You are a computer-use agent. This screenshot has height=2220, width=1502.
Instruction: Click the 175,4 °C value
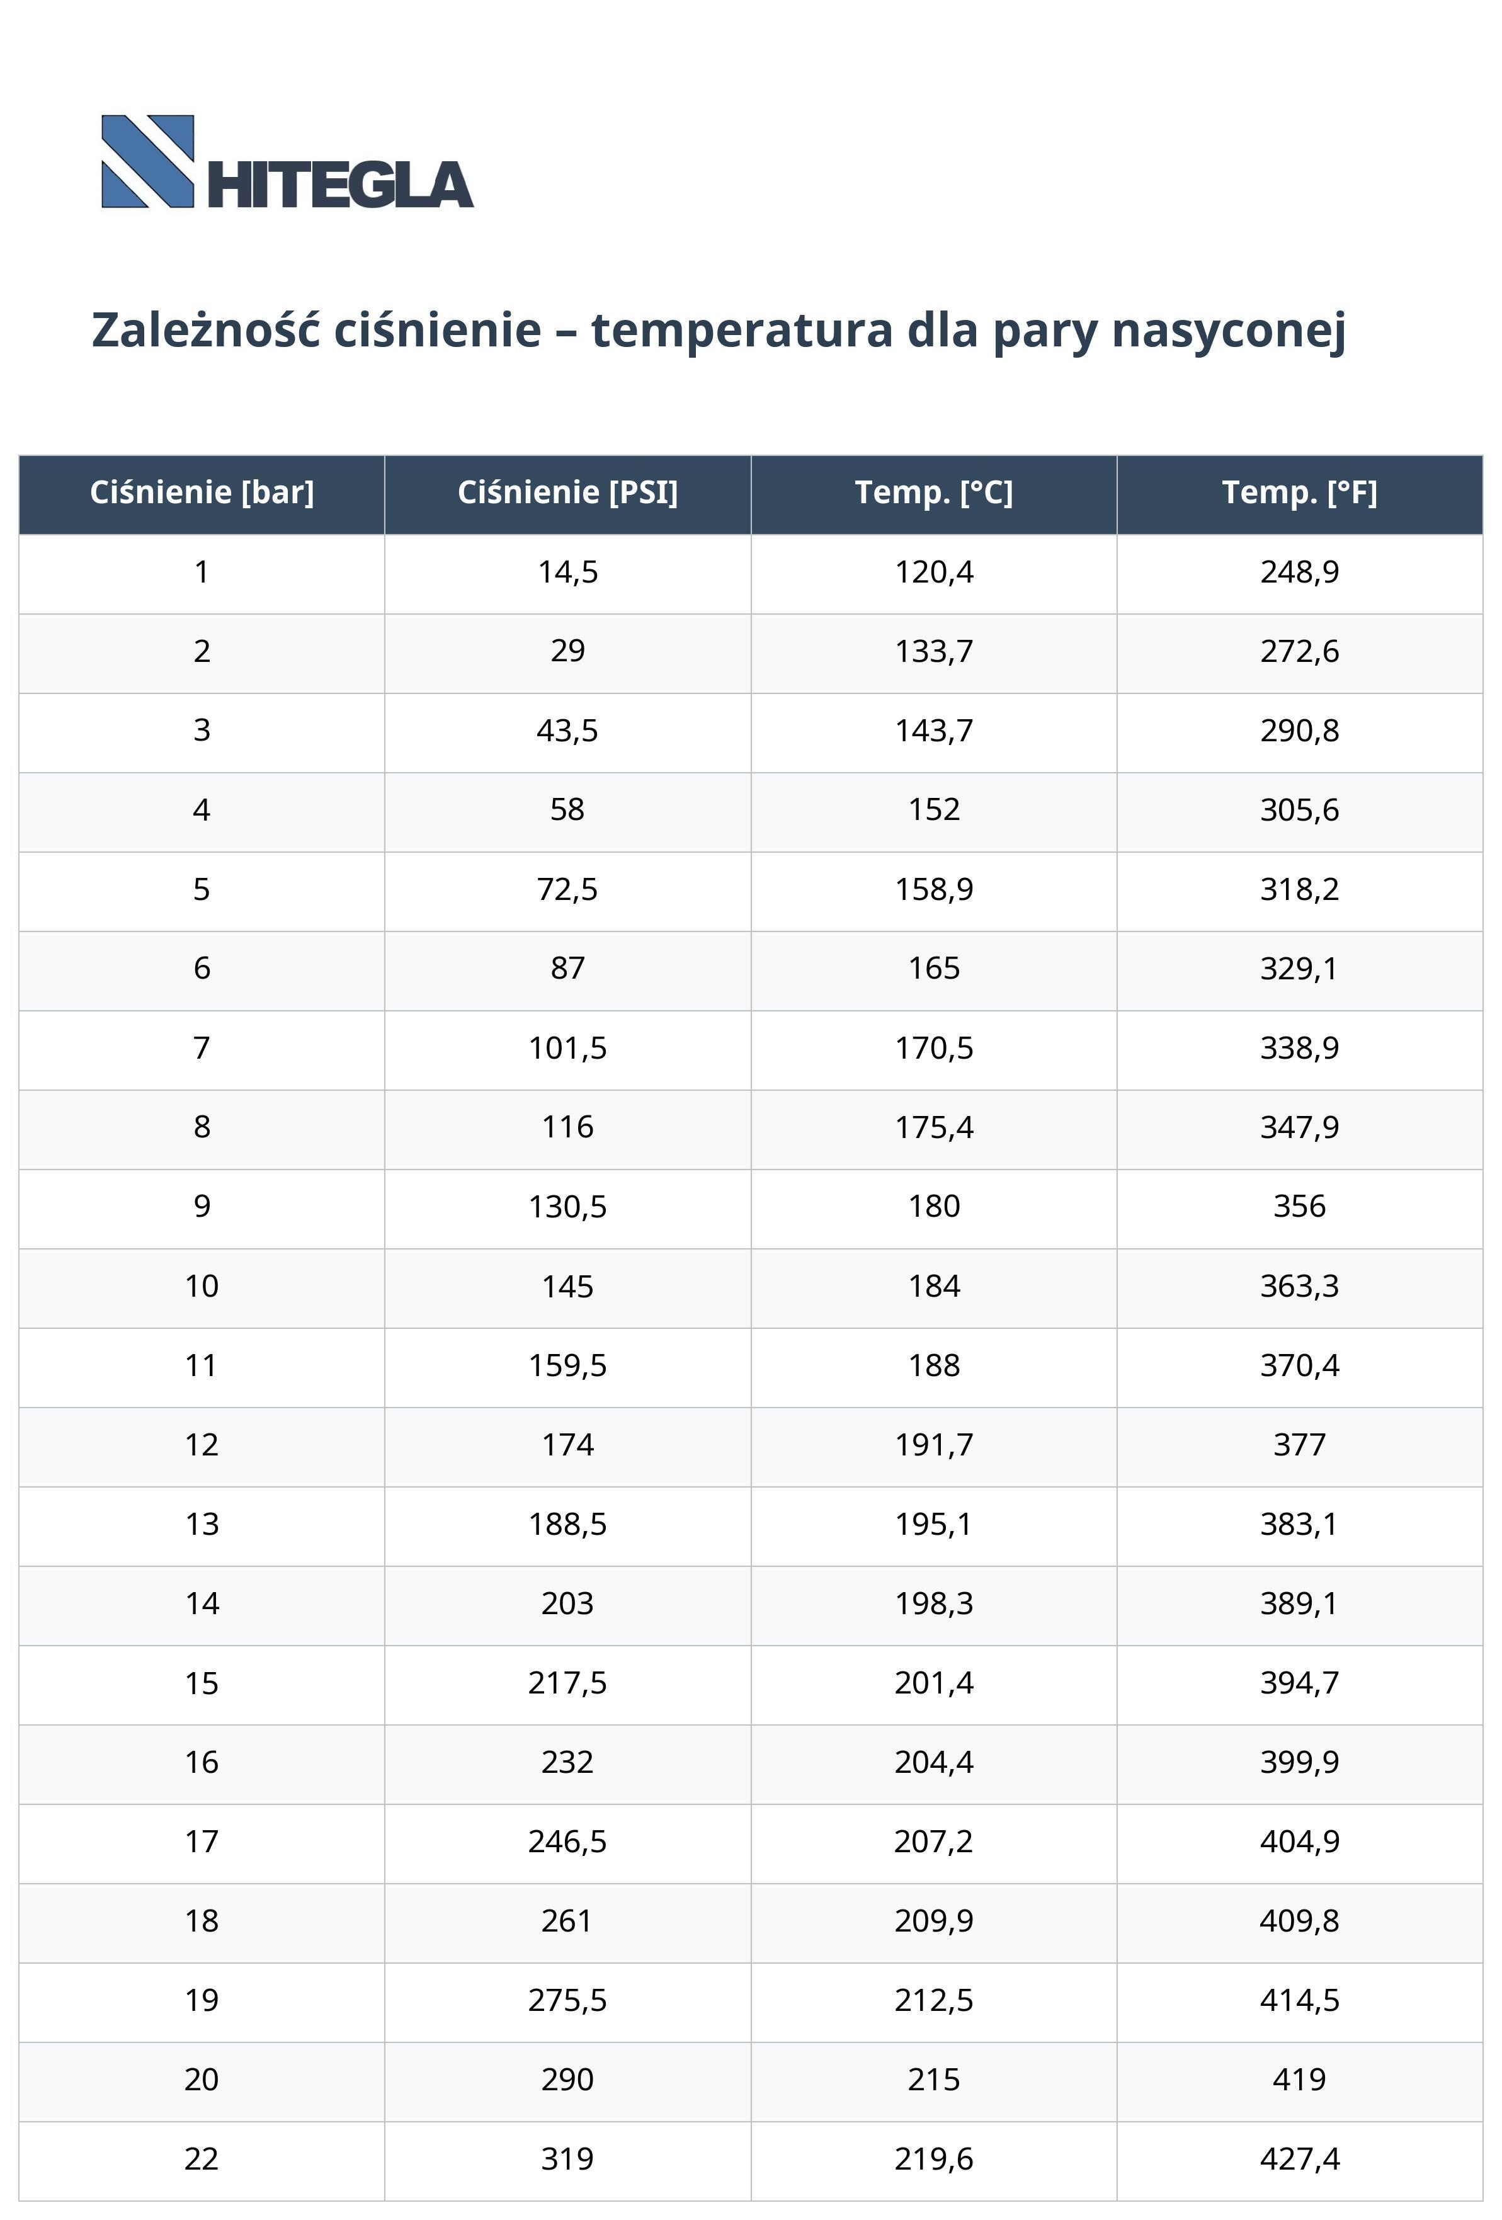(x=933, y=1127)
